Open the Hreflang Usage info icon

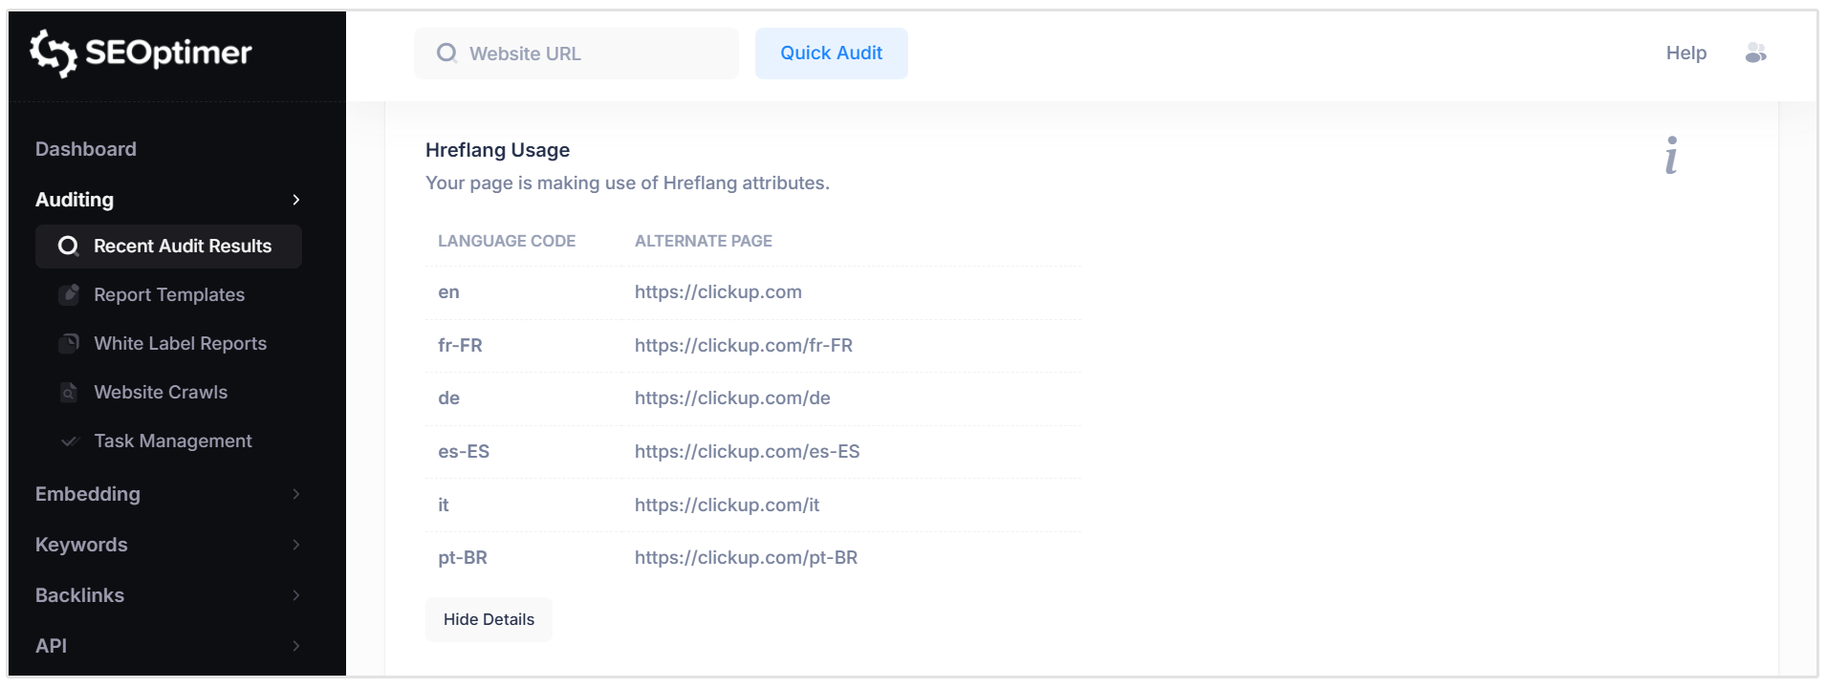pos(1670,155)
